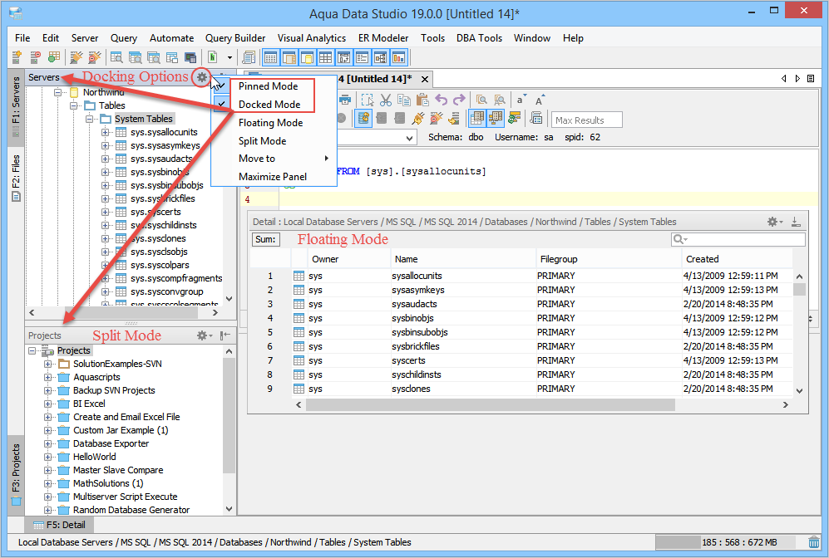829x558 pixels.
Task: Open the Move to submenu
Action: [274, 159]
